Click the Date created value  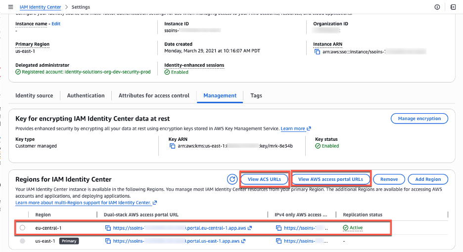212,51
